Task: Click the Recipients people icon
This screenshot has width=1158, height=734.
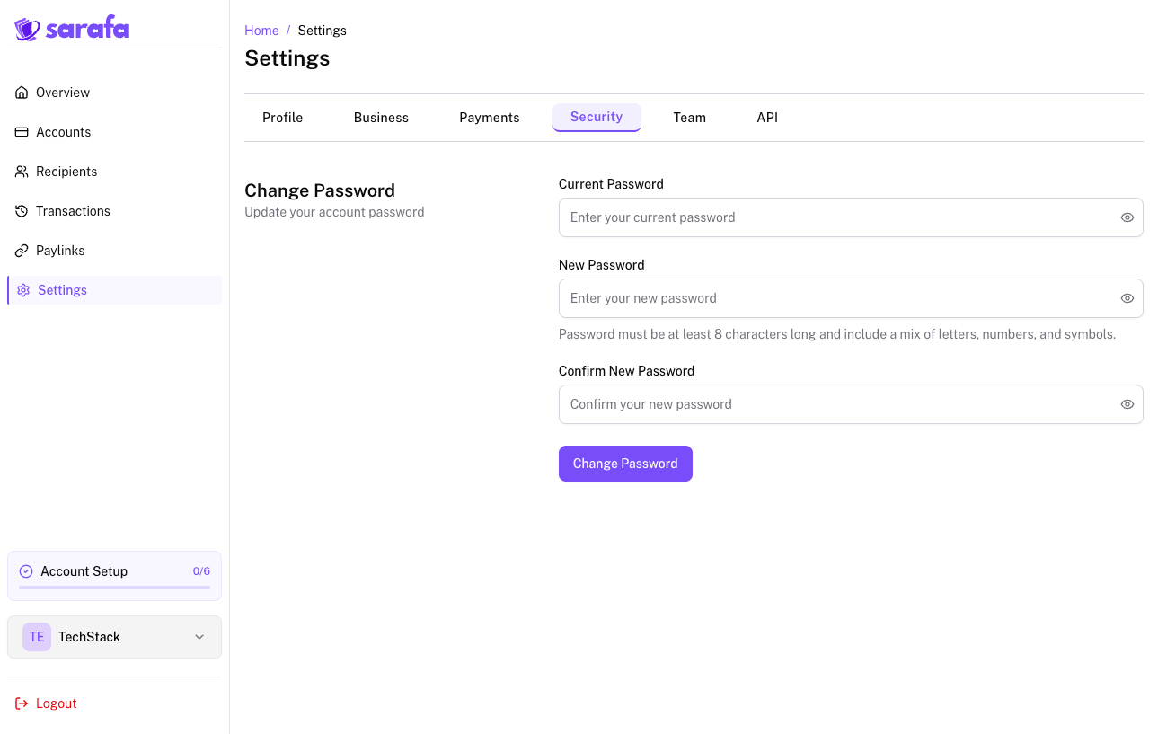Action: 22,172
